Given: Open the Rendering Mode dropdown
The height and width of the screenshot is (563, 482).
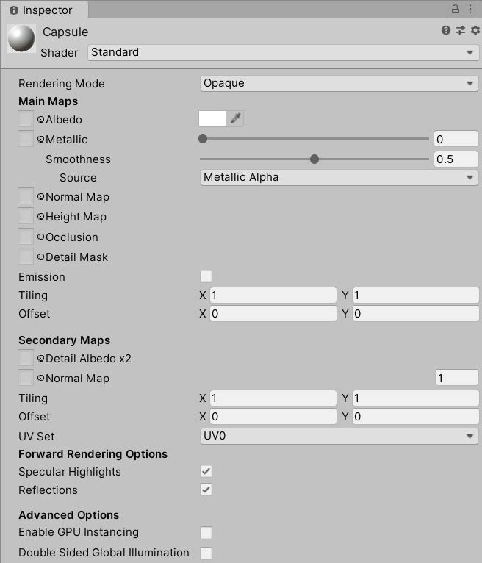Looking at the screenshot, I should pos(339,83).
